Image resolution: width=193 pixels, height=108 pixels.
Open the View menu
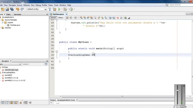click(6, 5)
